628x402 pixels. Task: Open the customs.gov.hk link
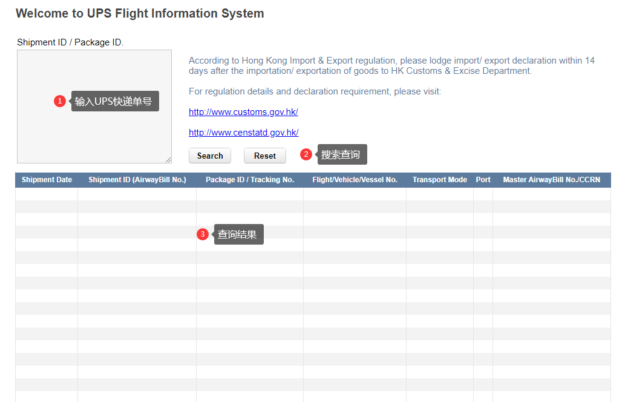[243, 112]
